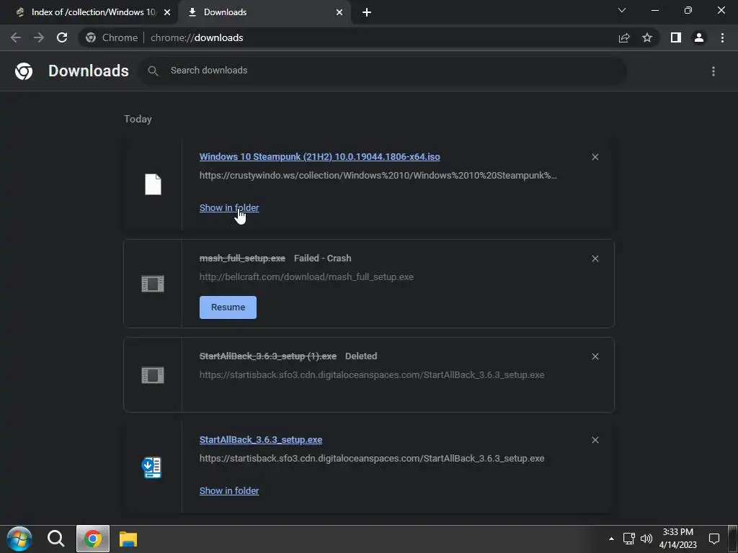Screen dimensions: 738x553
Task: Open StartAllBack_3.6.3_setup.exe file link
Action: pyautogui.click(x=261, y=440)
